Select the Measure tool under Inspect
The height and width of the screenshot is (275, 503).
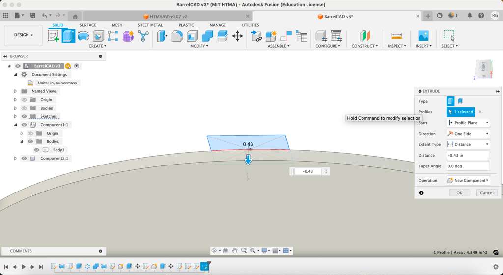pyautogui.click(x=396, y=36)
